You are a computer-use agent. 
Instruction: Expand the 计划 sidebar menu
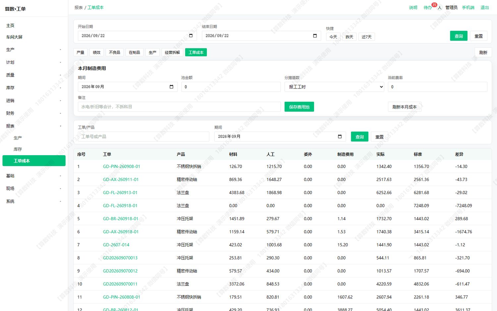click(34, 62)
